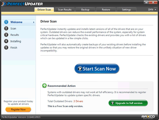Click step 2 circle icon beside Scan

click(x=6, y=28)
